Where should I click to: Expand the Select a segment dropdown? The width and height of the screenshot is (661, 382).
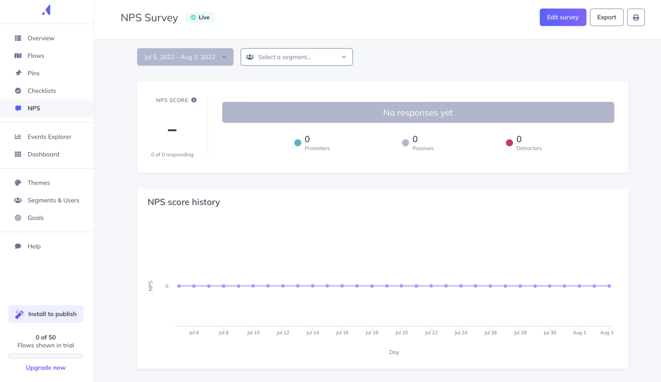point(296,57)
